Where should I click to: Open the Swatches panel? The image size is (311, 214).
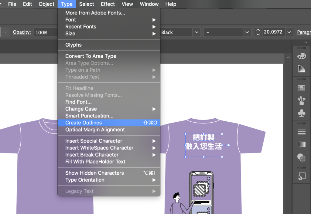click(x=301, y=88)
